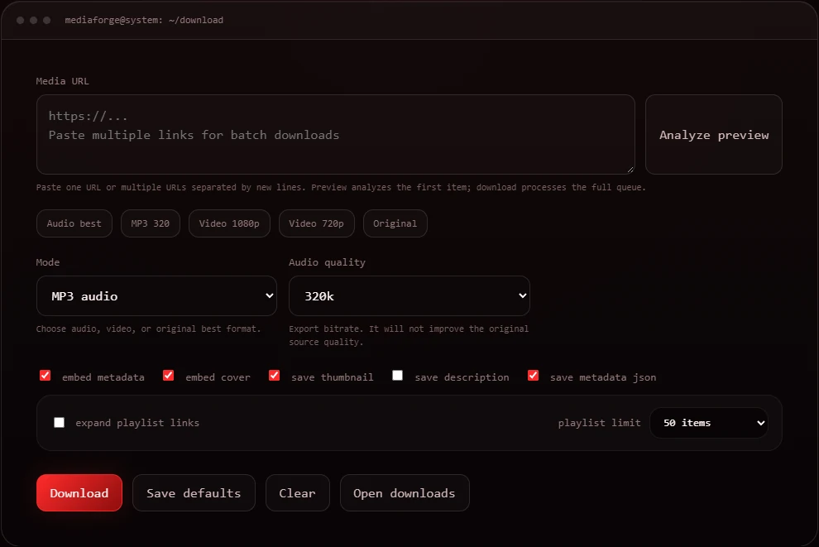Choose the Video 720p preset
The width and height of the screenshot is (819, 547).
[317, 223]
